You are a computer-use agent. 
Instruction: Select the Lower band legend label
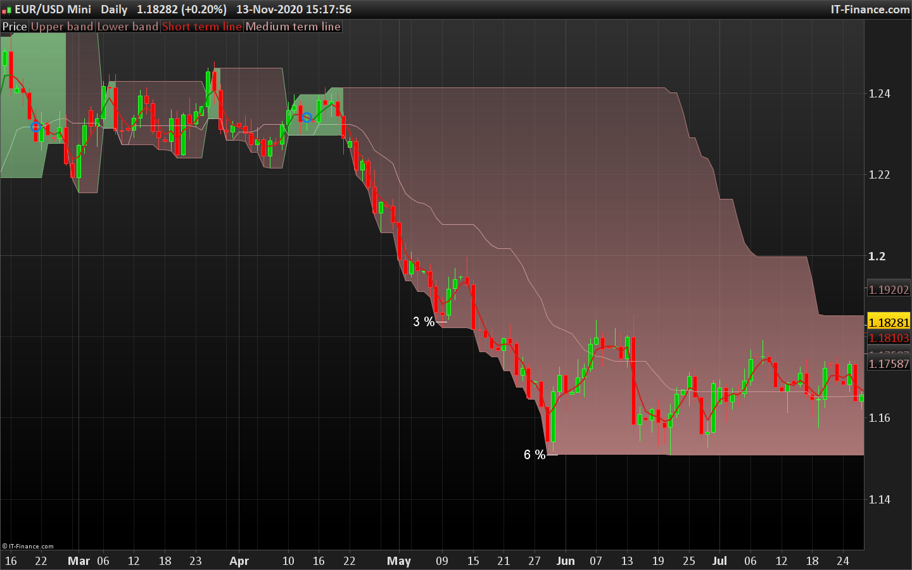[x=127, y=27]
